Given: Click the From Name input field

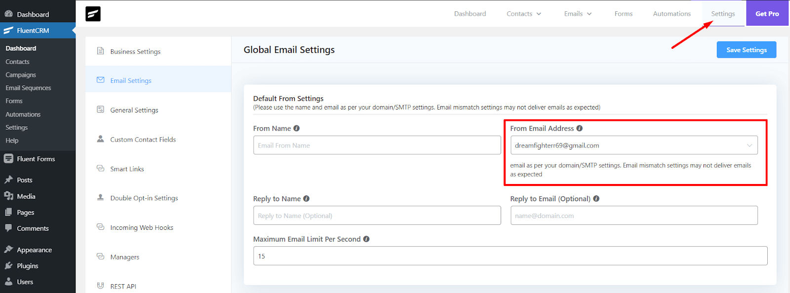Looking at the screenshot, I should tap(377, 146).
